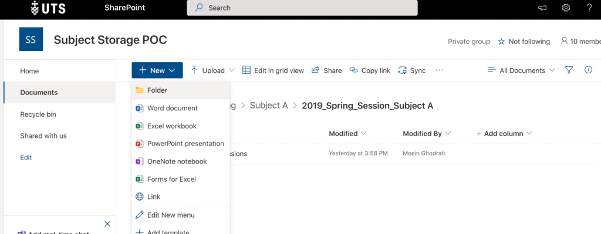Open Recycle bin in left navigation

point(38,114)
